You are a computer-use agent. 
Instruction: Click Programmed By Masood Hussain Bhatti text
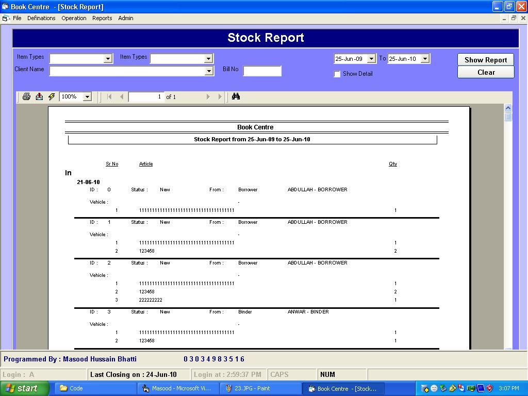click(70, 359)
